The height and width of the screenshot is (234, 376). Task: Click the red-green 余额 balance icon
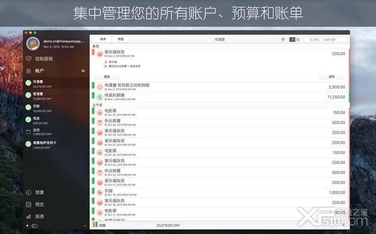pyautogui.click(x=95, y=225)
